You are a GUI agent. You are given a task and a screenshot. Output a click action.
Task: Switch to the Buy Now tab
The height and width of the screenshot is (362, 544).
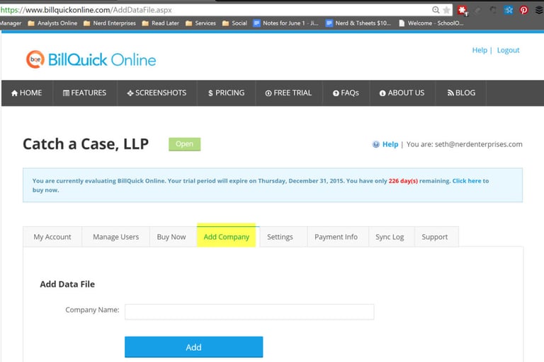(171, 237)
